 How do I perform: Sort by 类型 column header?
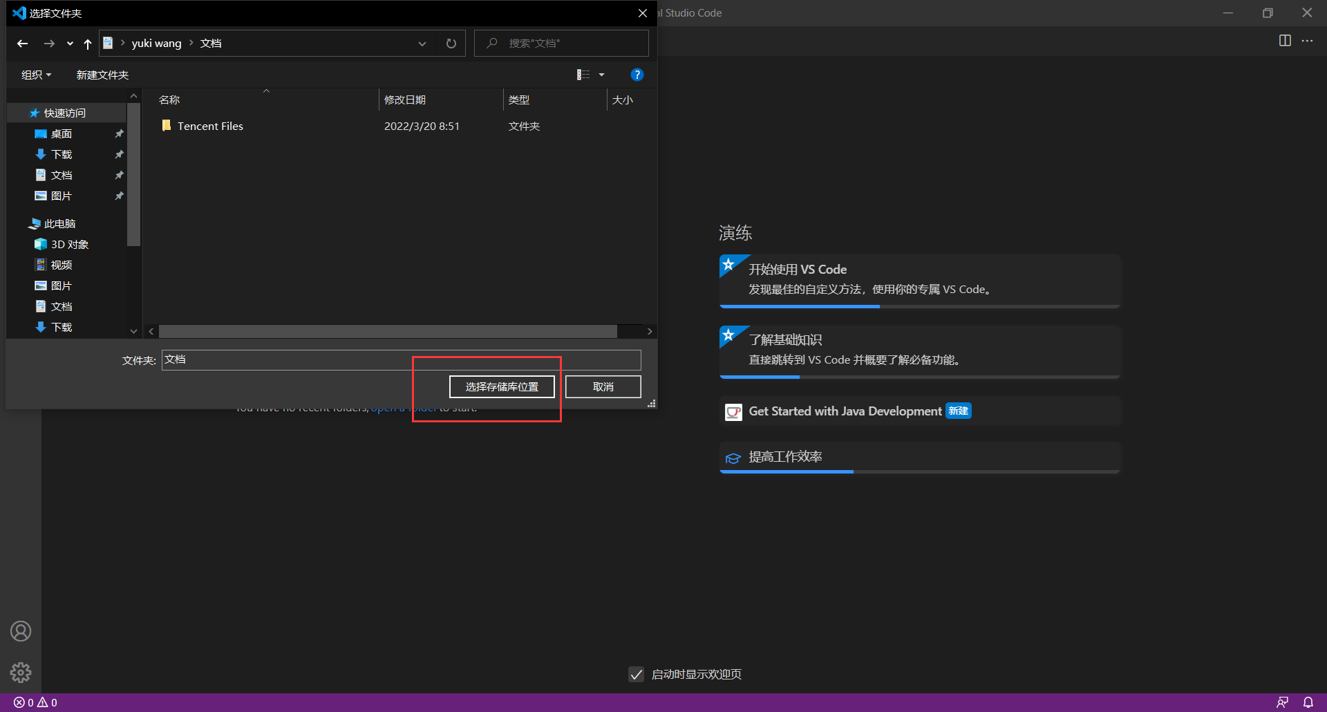[555, 100]
